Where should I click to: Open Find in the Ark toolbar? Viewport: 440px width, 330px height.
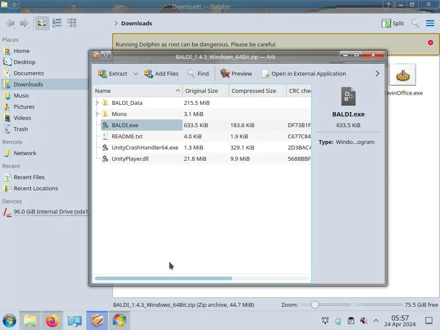click(198, 73)
